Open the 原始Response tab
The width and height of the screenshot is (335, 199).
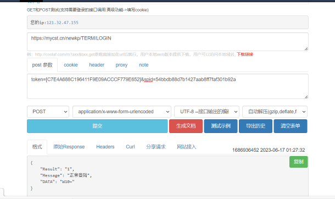69,147
